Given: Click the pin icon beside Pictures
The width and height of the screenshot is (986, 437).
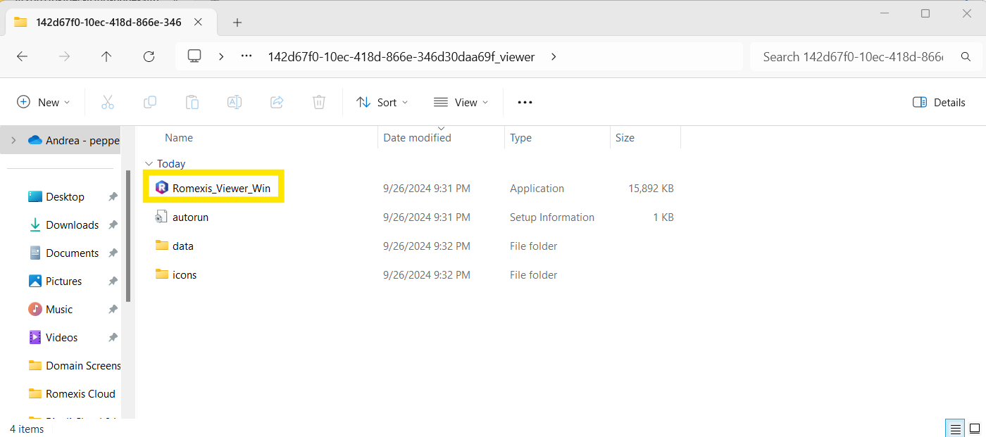Looking at the screenshot, I should pyautogui.click(x=113, y=281).
